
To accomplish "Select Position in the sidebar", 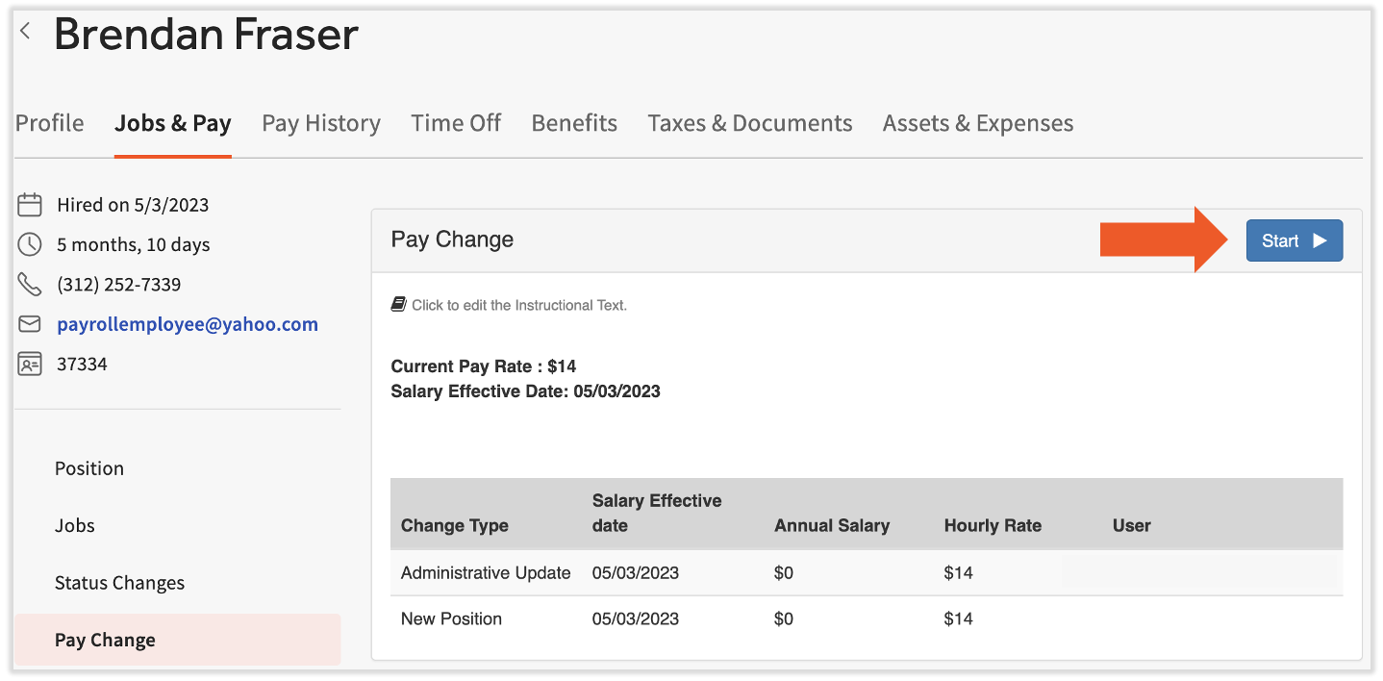I will click(89, 468).
